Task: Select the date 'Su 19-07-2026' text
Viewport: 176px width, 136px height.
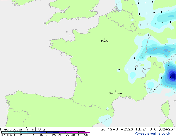Action: pyautogui.click(x=117, y=129)
